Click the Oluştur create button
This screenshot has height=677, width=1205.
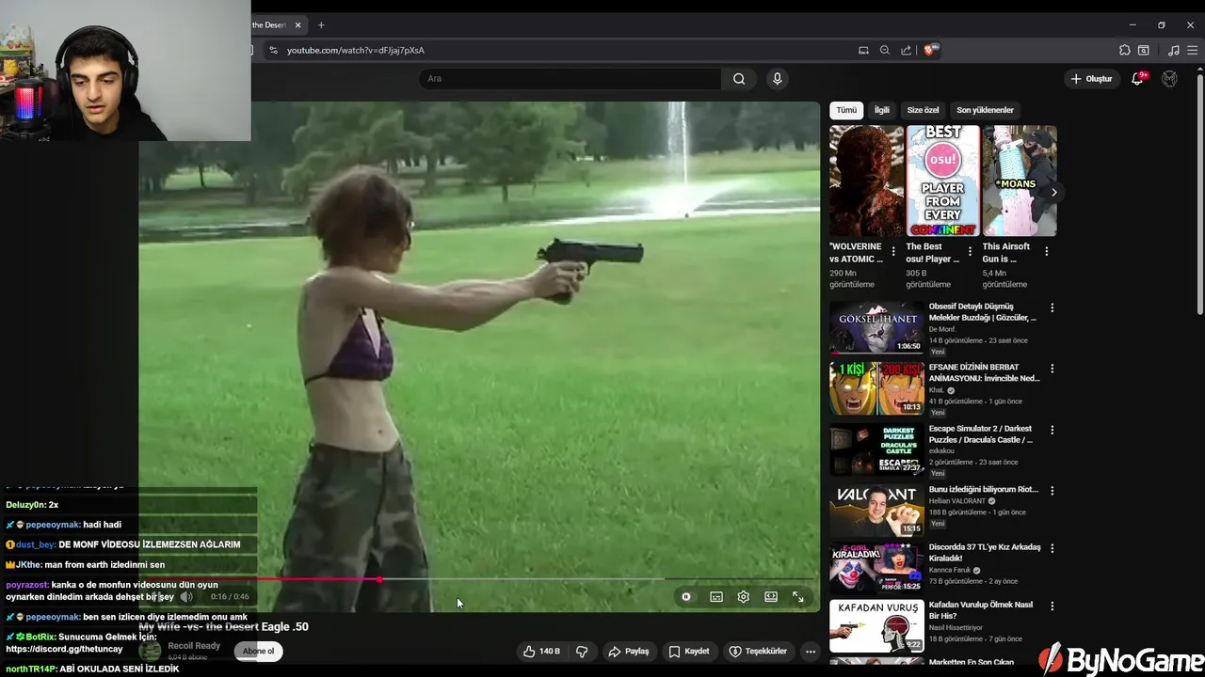pyautogui.click(x=1092, y=79)
